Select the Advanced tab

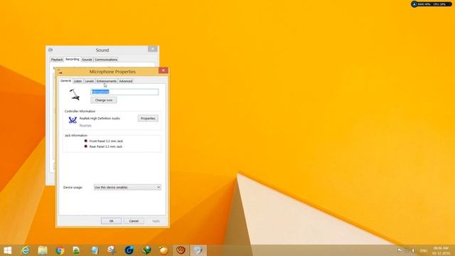126,81
